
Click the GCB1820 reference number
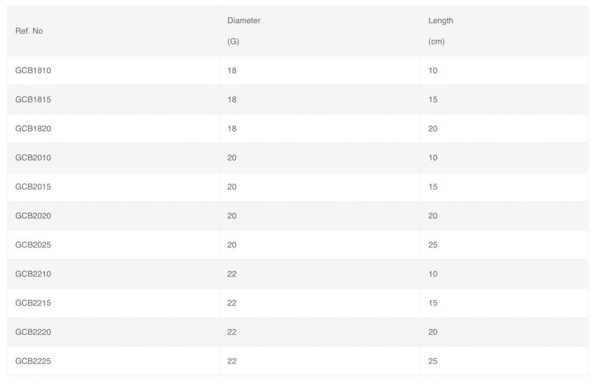[x=33, y=129]
